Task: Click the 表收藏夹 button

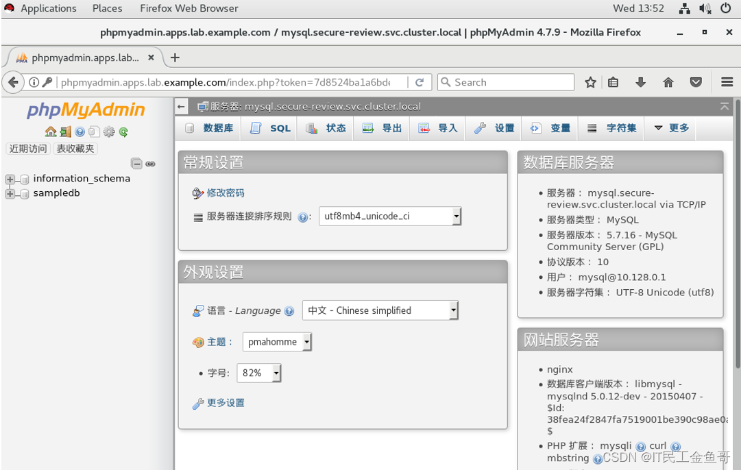Action: tap(75, 149)
